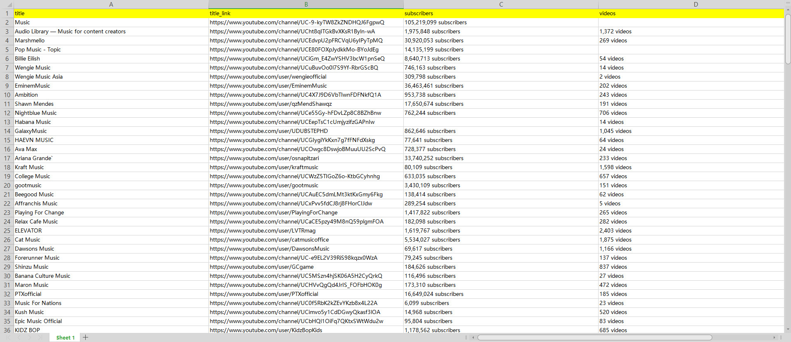Viewport: 791px width, 342px height.
Task: Select the 'Shawn Mendes' cell
Action: click(x=111, y=104)
